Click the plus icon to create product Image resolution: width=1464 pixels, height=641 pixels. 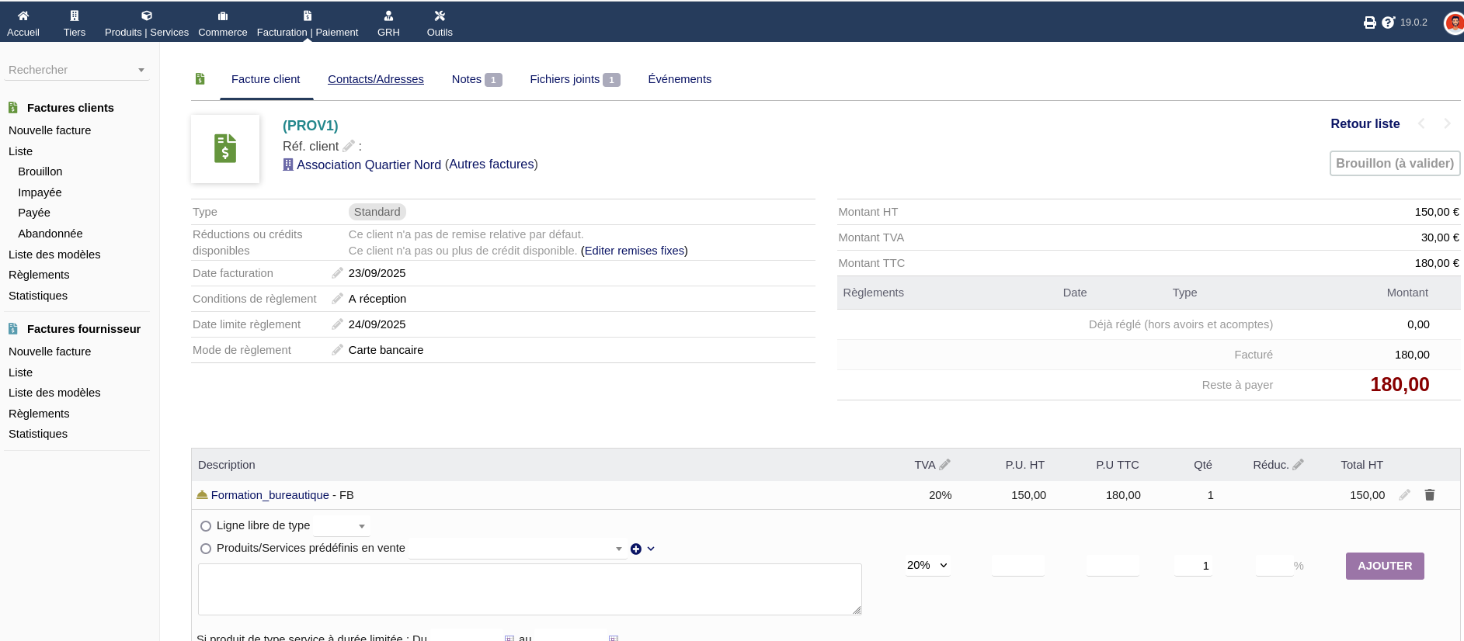coord(636,549)
